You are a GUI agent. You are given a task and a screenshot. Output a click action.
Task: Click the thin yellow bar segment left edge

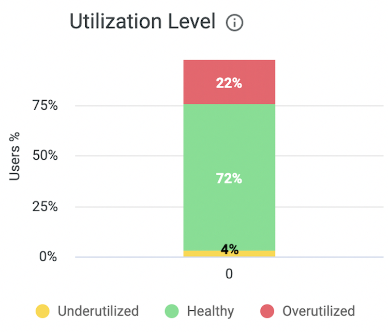186,254
